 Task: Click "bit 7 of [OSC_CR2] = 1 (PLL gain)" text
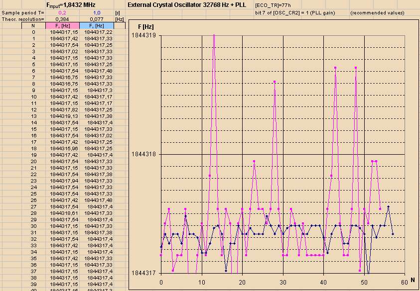click(x=295, y=13)
